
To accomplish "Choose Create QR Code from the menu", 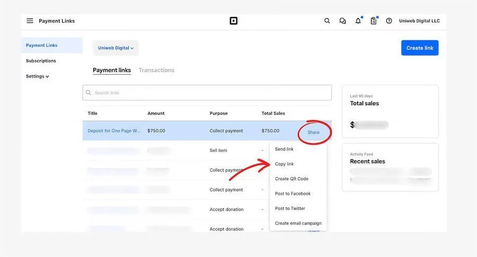I will tap(291, 178).
